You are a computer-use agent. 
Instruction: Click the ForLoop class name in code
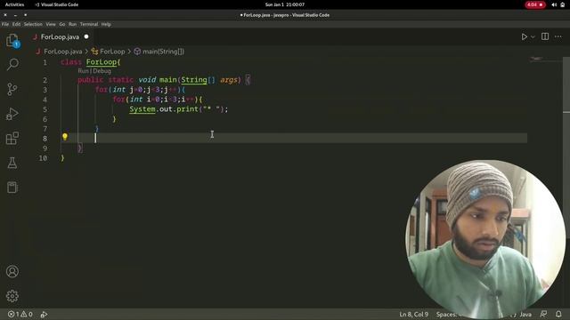tap(101, 62)
